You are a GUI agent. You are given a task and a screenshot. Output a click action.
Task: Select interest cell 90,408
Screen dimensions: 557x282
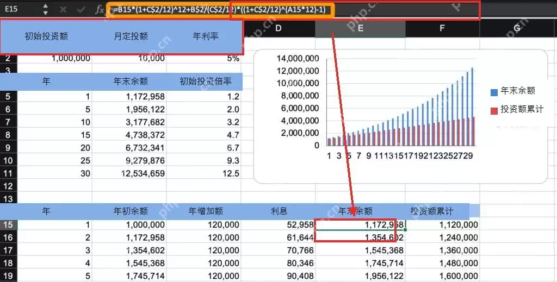(279, 275)
